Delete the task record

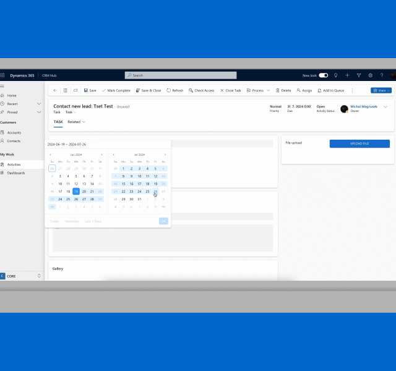click(x=283, y=90)
